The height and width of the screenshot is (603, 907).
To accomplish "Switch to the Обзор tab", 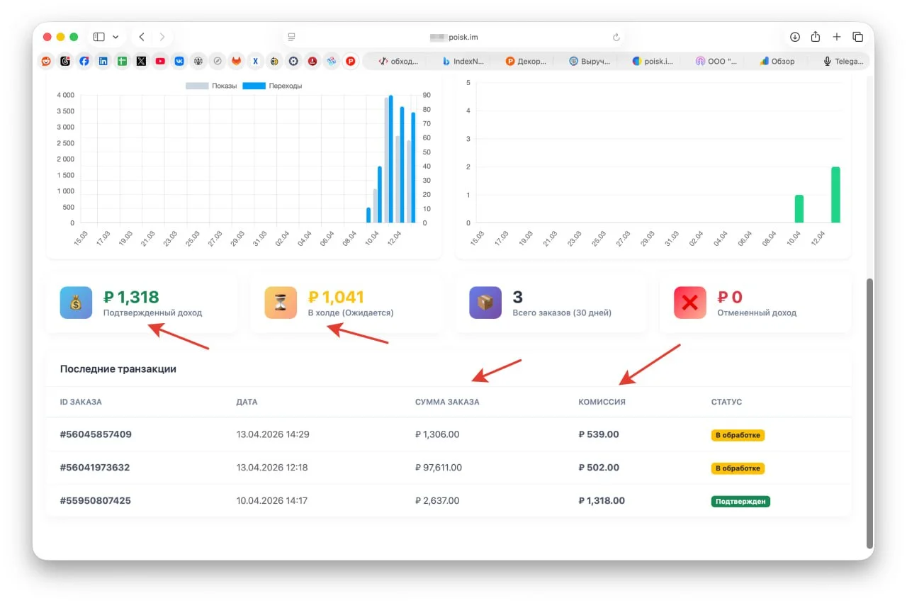I will click(x=777, y=62).
